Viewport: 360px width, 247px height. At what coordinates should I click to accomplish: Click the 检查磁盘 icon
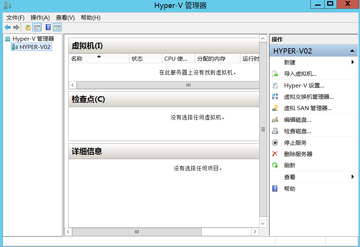point(275,131)
